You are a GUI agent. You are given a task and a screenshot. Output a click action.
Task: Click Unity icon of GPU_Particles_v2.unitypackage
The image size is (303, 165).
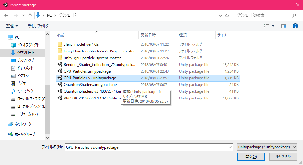(60, 78)
